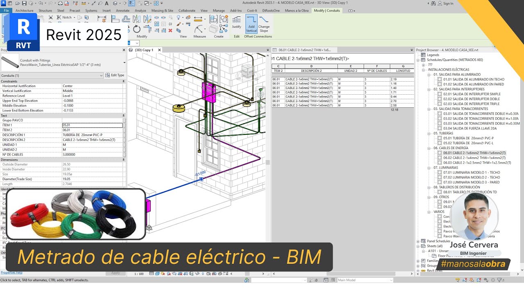Close the (3D) Copy 1 view tab

coord(160,50)
